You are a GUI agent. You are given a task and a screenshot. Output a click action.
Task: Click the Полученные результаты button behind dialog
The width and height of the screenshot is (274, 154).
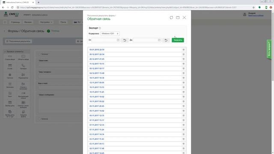pyautogui.click(x=18, y=41)
